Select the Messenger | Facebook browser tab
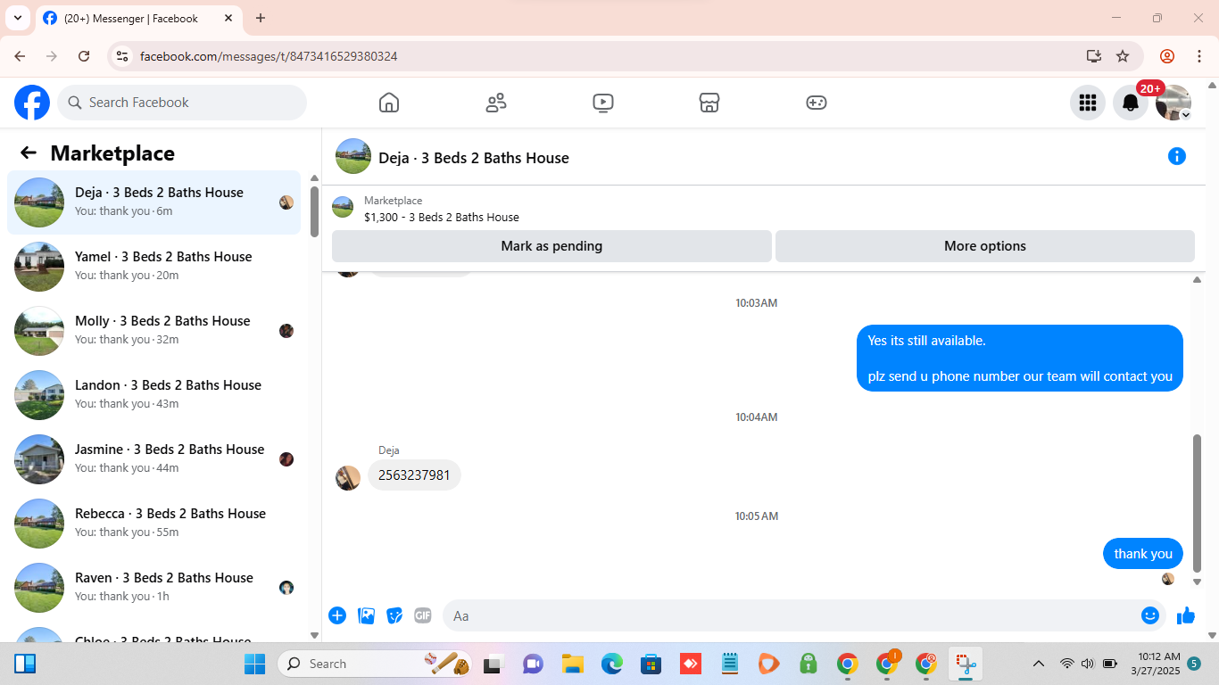Viewport: 1219px width, 685px height. (x=138, y=18)
